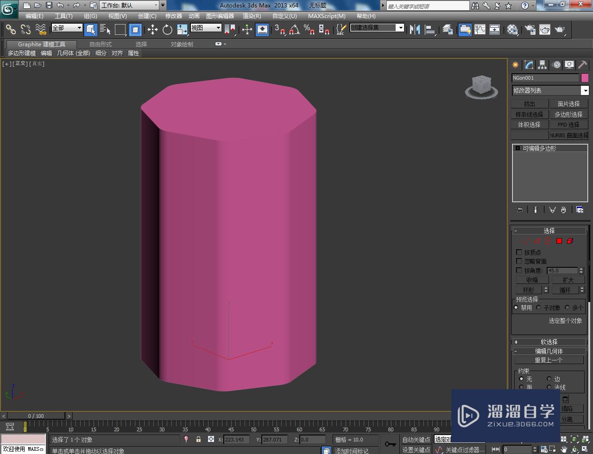Viewport: 593px width, 454px height.
Task: Open the 工具(T) menu
Action: pos(63,16)
